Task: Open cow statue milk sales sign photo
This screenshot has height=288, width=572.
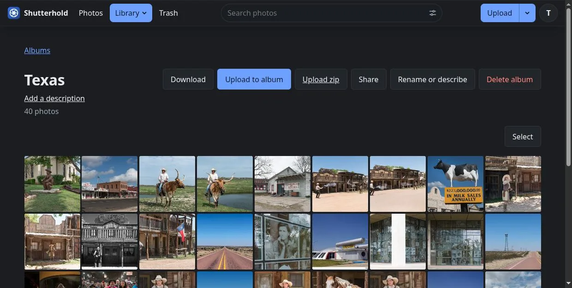Action: coord(456,184)
